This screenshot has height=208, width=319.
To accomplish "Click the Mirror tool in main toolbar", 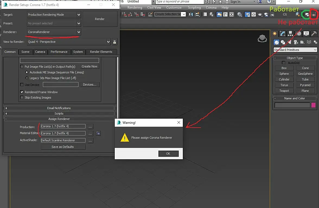I will (x=191, y=14).
